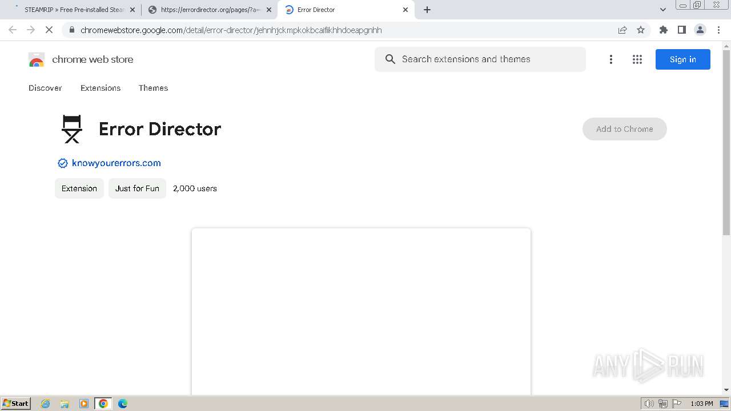The width and height of the screenshot is (731, 411).
Task: Click the extension screenshot preview area
Action: [x=361, y=312]
